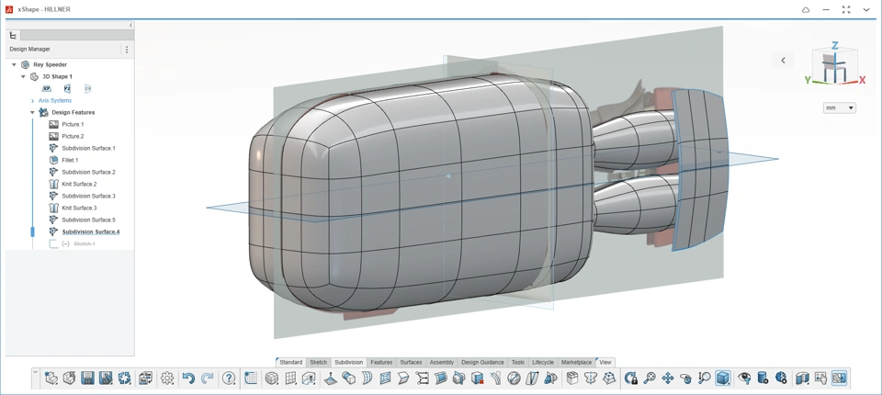The height and width of the screenshot is (395, 882).
Task: Collapse the Design Manager panel arrow
Action: 131,26
